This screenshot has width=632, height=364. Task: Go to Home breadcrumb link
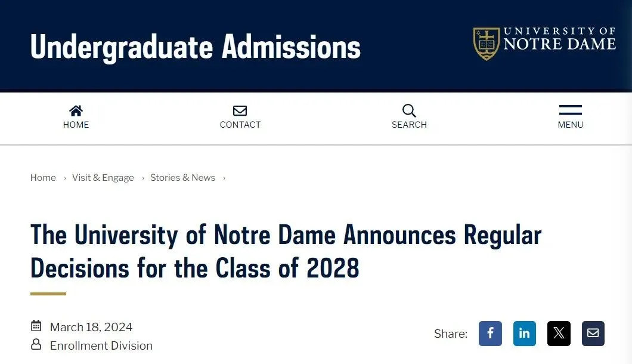click(x=43, y=178)
